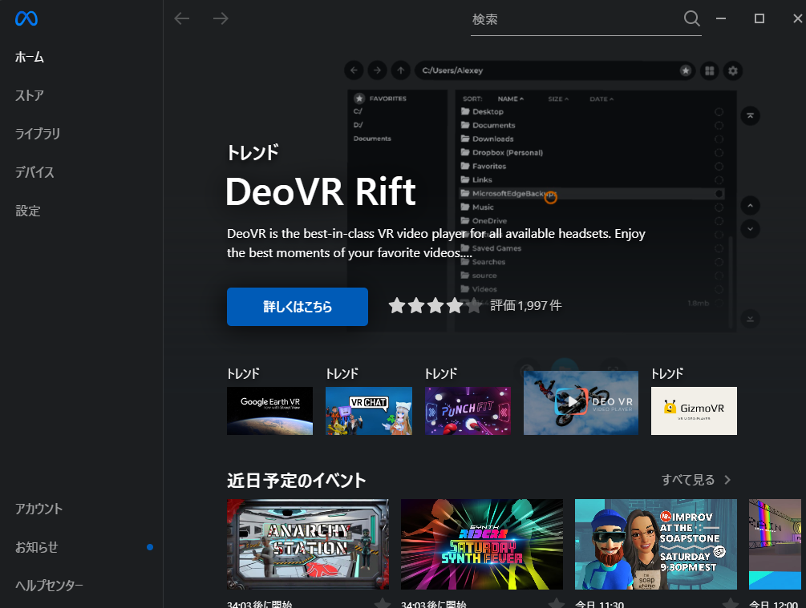Screen dimensions: 806x608
Task: Expand events with the すべて見る chevron
Action: [727, 480]
